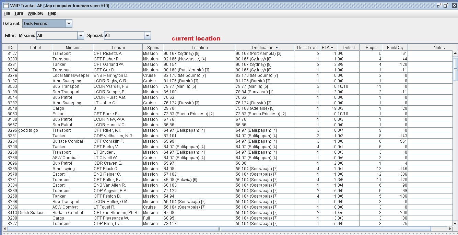
Task: Click Local Minesweeper mission cell
Action: [72, 75]
